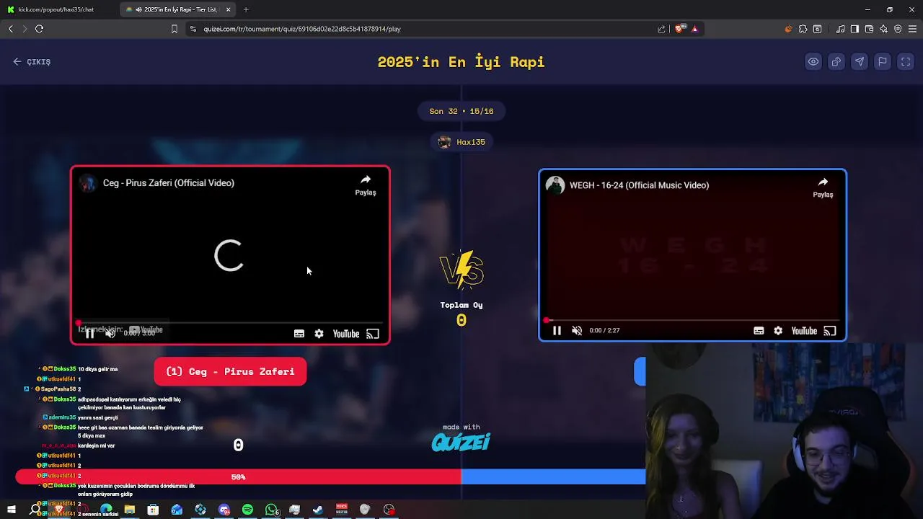The height and width of the screenshot is (519, 923).
Task: Click the share/export icon in Quizei header
Action: 836,62
